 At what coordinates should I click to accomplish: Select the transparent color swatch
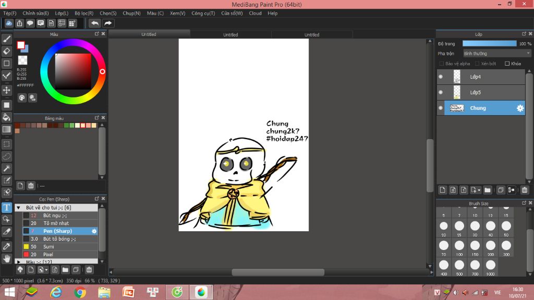click(x=22, y=60)
